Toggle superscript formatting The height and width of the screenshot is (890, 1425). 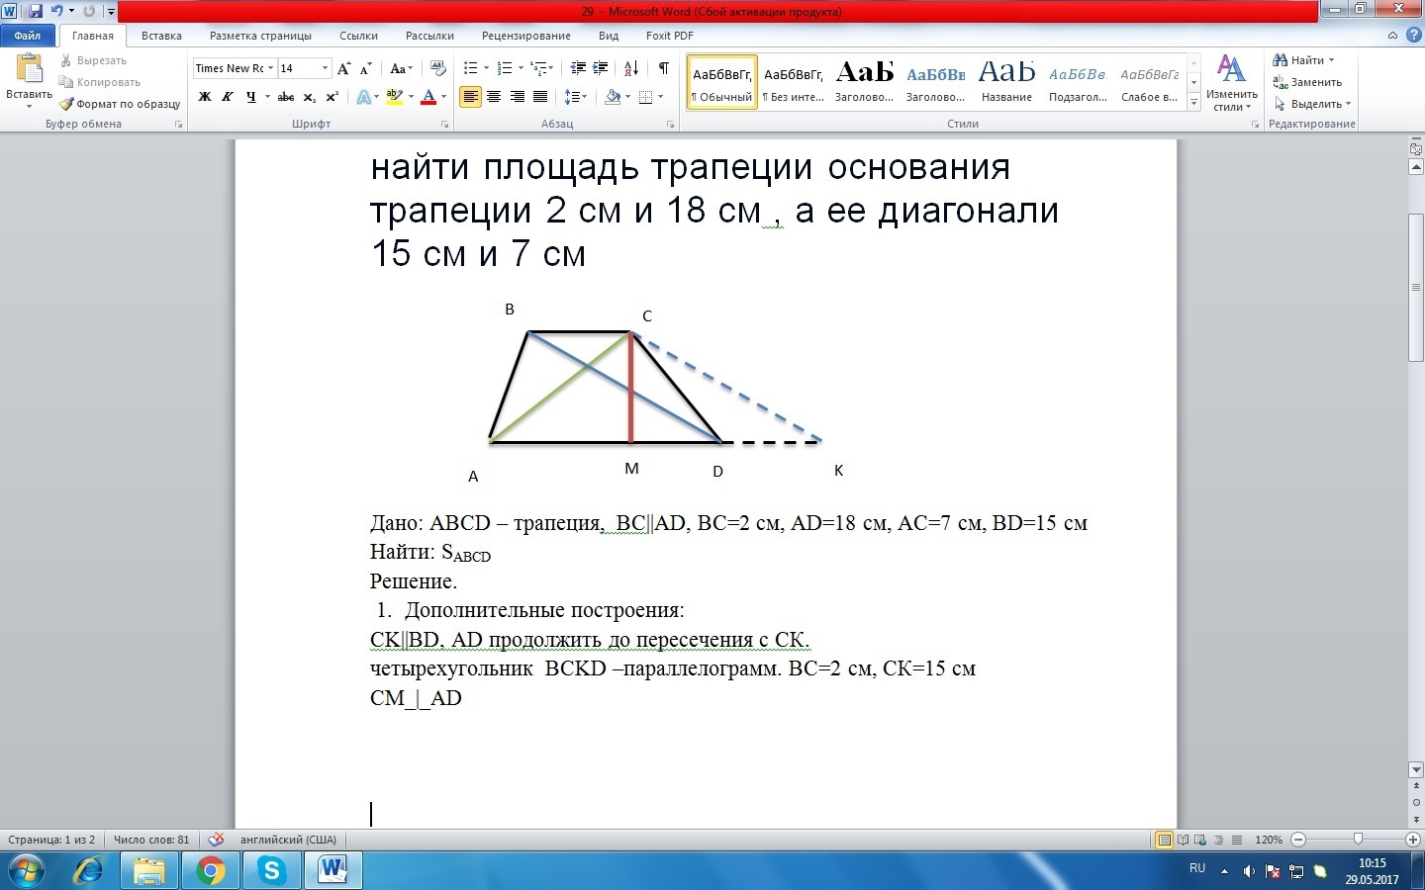click(x=332, y=97)
